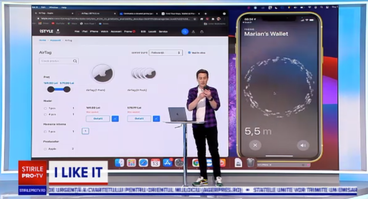Open the shopping cart icon in iSTYLE header
Image resolution: width=368 pixels, height=199 pixels.
tap(202, 31)
